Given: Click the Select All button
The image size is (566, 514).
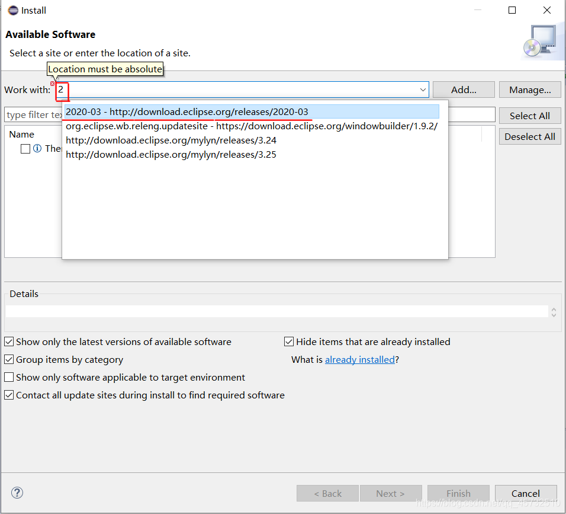Looking at the screenshot, I should (530, 116).
